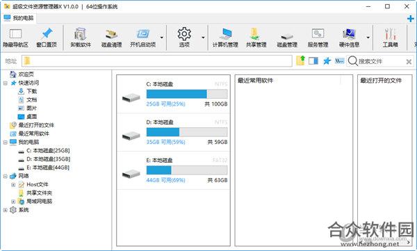Image resolution: width=417 pixels, height=251 pixels.
Task: Open 下载 folder in tree
Action: pos(32,91)
